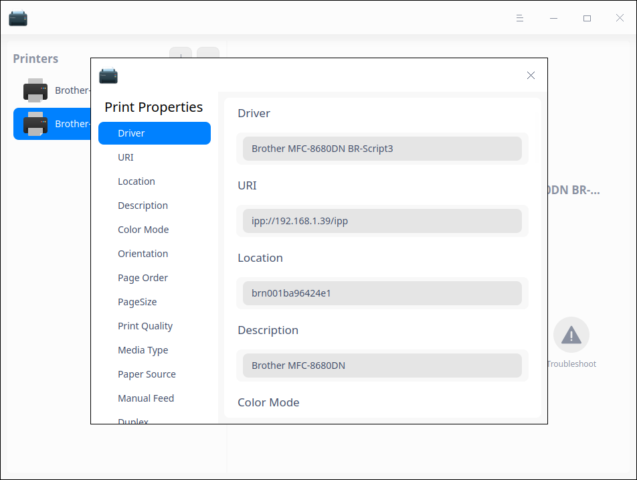Image resolution: width=637 pixels, height=480 pixels.
Task: Click the printer icon in the Print Properties header
Action: click(109, 76)
